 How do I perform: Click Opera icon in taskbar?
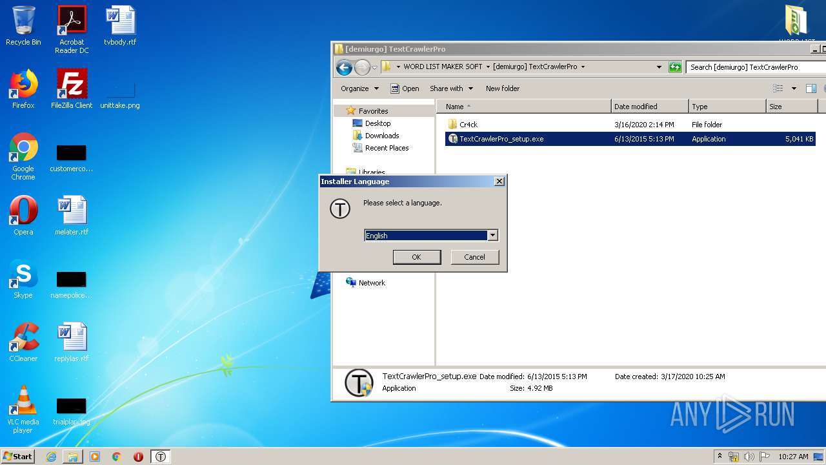click(x=138, y=457)
